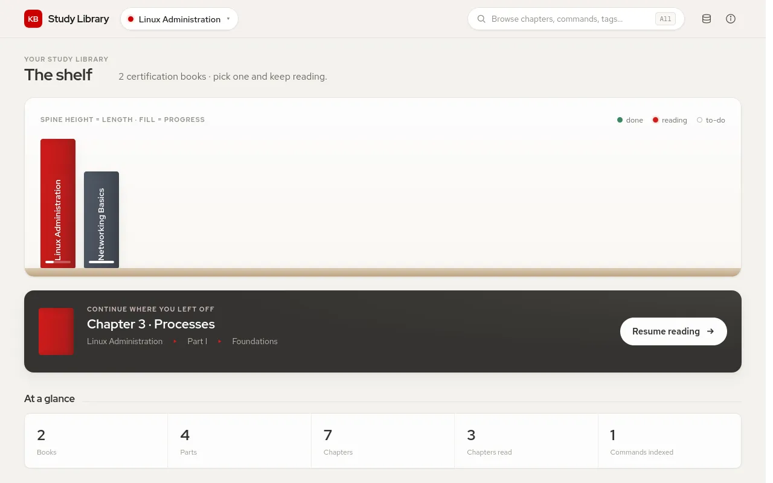Viewport: 773px width, 483px height.
Task: Click the Resume reading button
Action: (x=673, y=331)
